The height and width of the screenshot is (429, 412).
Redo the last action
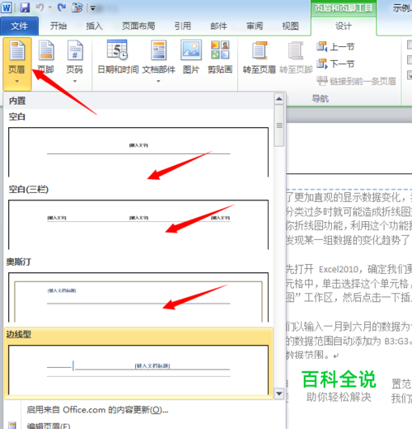(x=62, y=7)
